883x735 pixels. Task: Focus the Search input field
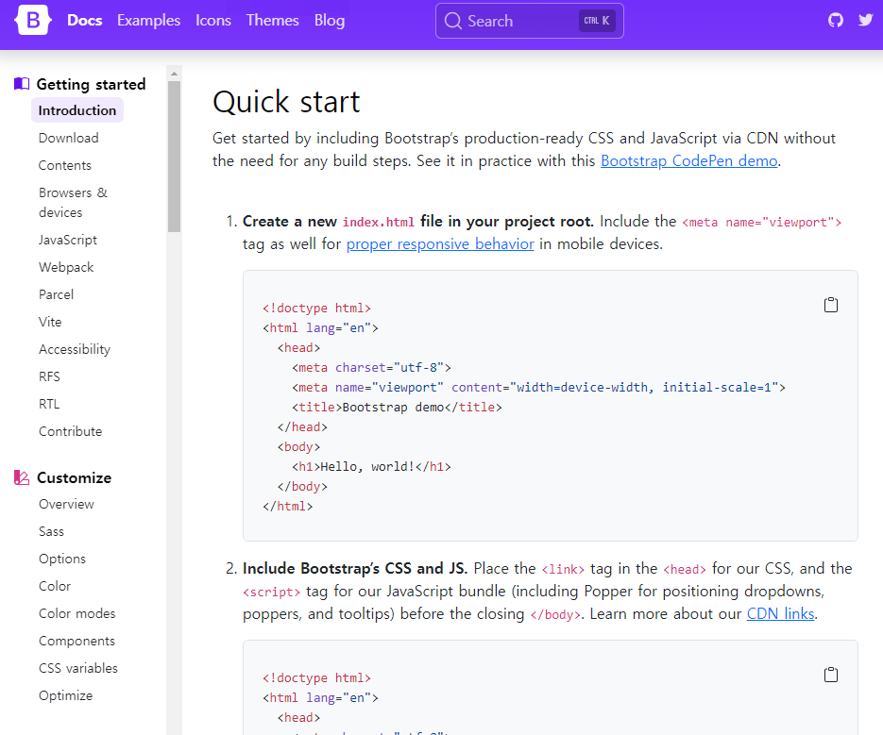point(530,21)
